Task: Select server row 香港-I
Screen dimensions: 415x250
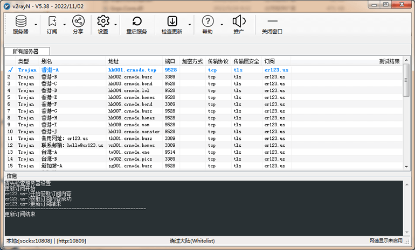Action: click(x=204, y=125)
